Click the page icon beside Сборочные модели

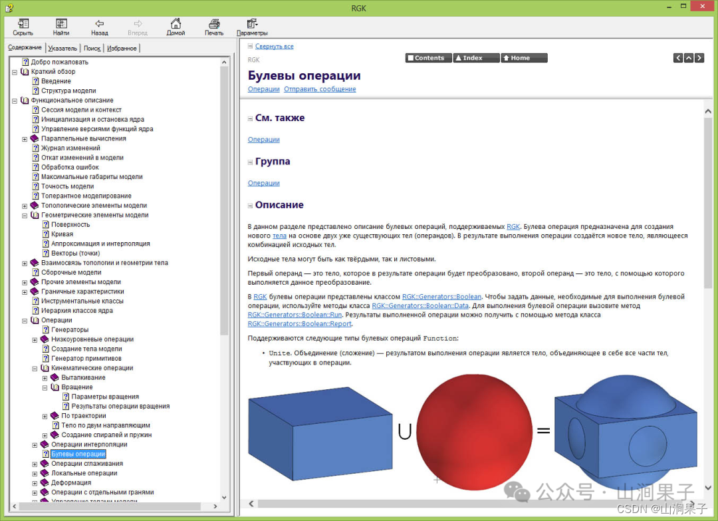(36, 272)
